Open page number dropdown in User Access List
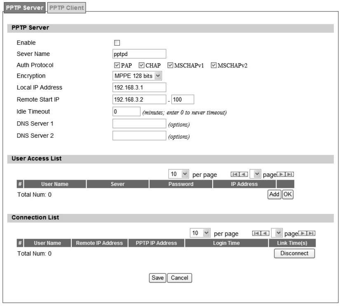The width and height of the screenshot is (342, 306). pyautogui.click(x=255, y=174)
